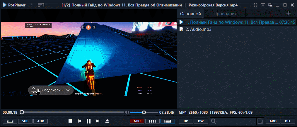Open the video frame settings button

click(10, 121)
